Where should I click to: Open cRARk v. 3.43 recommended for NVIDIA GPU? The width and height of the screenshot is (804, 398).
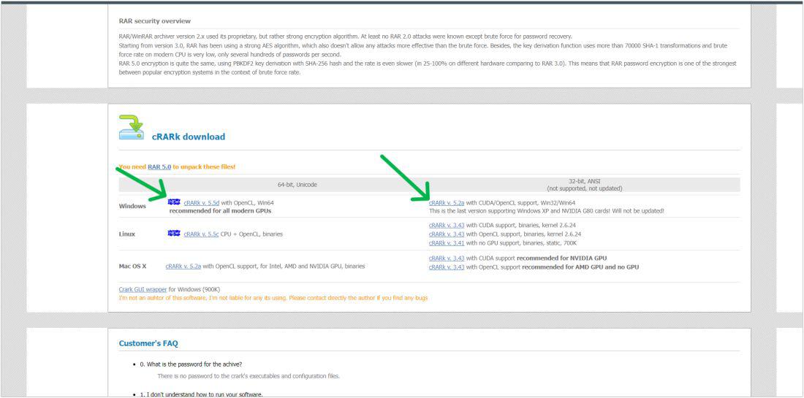click(x=447, y=258)
